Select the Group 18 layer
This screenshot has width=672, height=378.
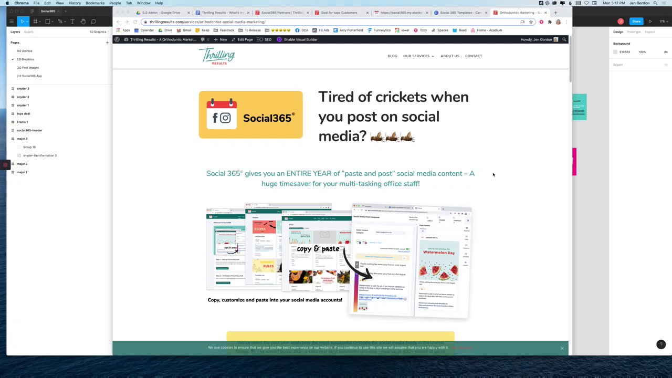pyautogui.click(x=29, y=147)
